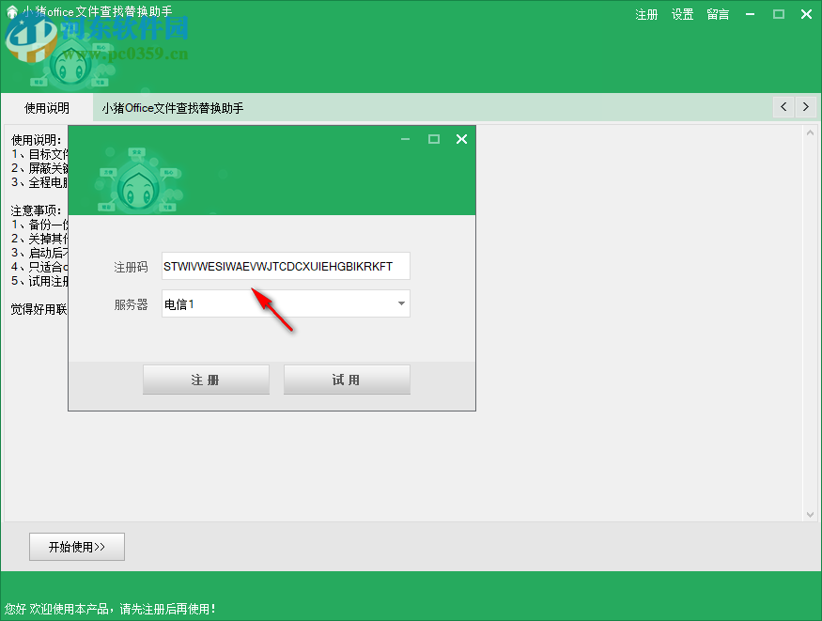822x621 pixels.
Task: Click the 注册 link in title bar
Action: (646, 14)
